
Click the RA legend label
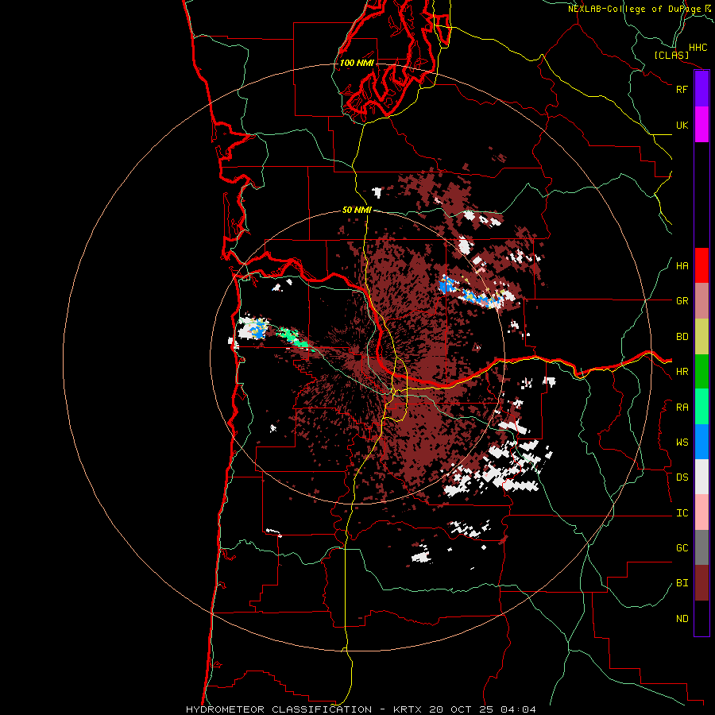pos(682,408)
